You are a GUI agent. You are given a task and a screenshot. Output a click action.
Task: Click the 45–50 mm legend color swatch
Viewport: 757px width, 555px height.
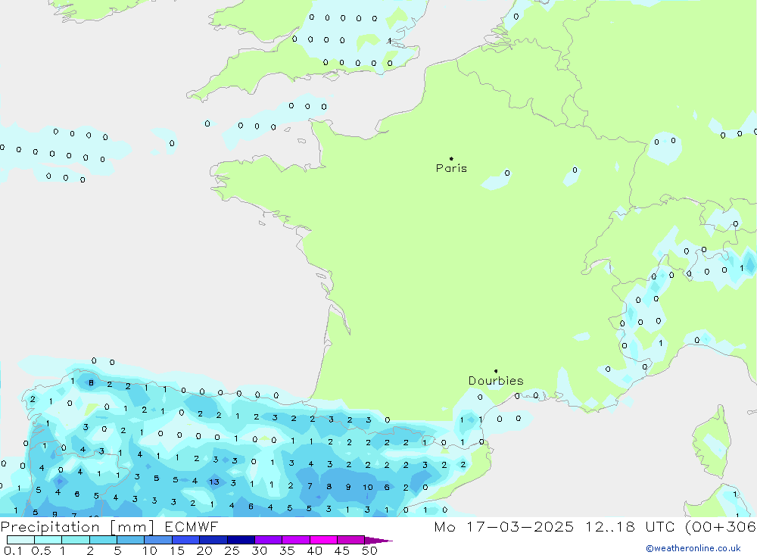tap(351, 540)
